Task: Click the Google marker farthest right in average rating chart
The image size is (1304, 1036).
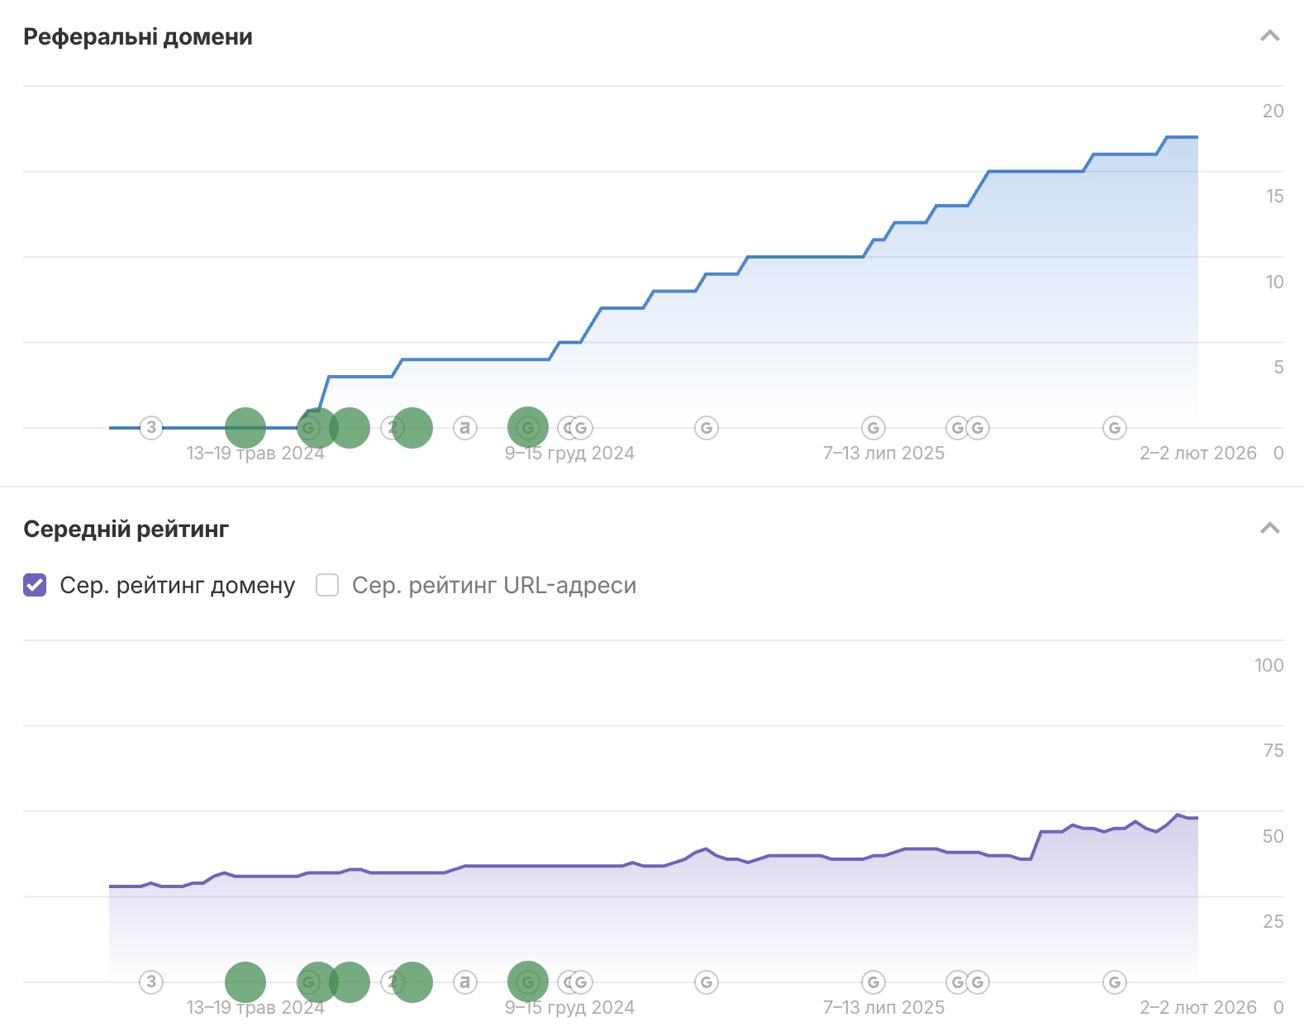Action: (x=1115, y=981)
